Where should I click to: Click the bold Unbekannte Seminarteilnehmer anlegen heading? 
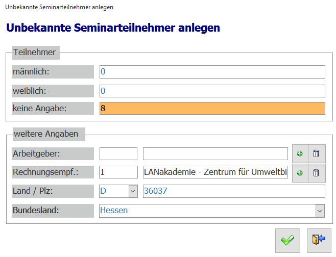coord(113,27)
